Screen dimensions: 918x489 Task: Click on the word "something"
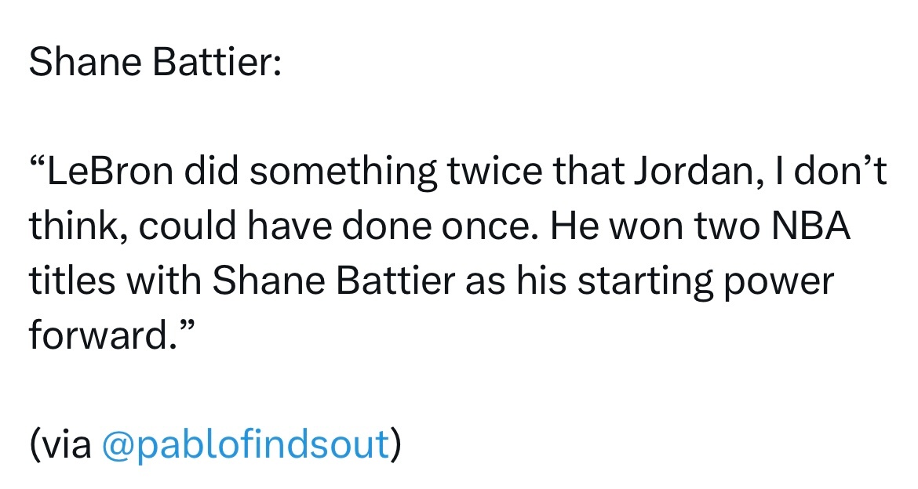pos(343,172)
